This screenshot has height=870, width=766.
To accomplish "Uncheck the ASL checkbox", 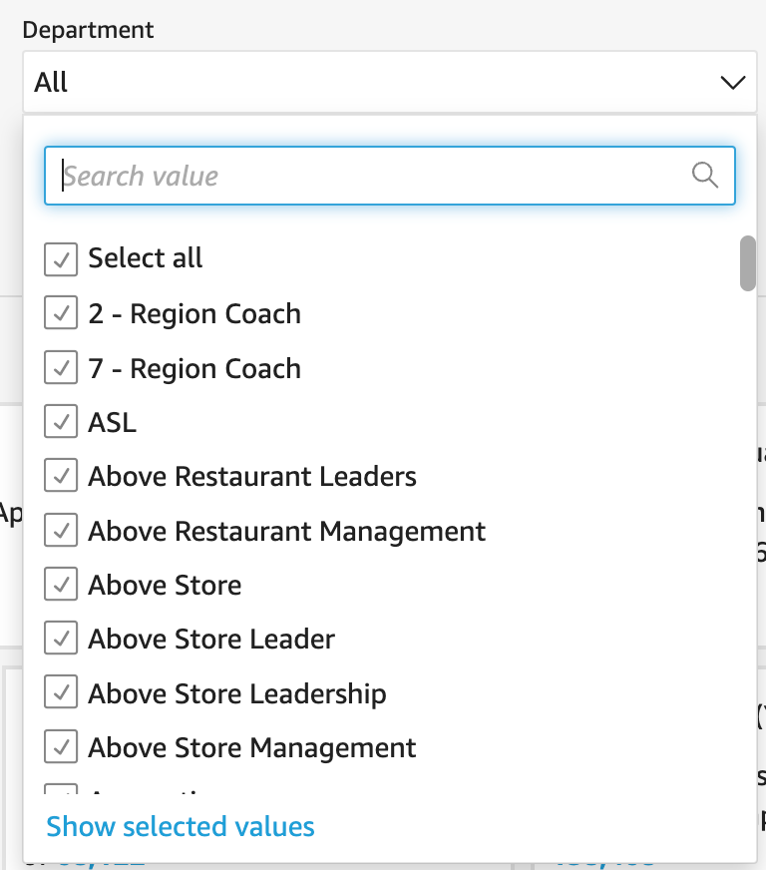I will coord(61,423).
